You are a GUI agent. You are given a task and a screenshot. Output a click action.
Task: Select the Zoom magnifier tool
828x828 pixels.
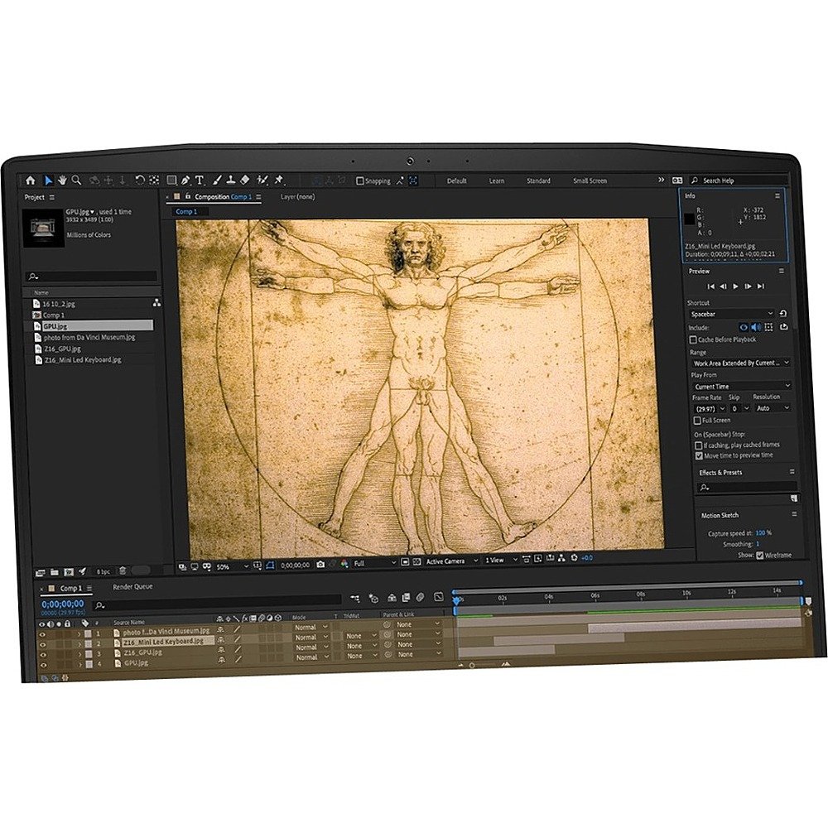pyautogui.click(x=76, y=180)
